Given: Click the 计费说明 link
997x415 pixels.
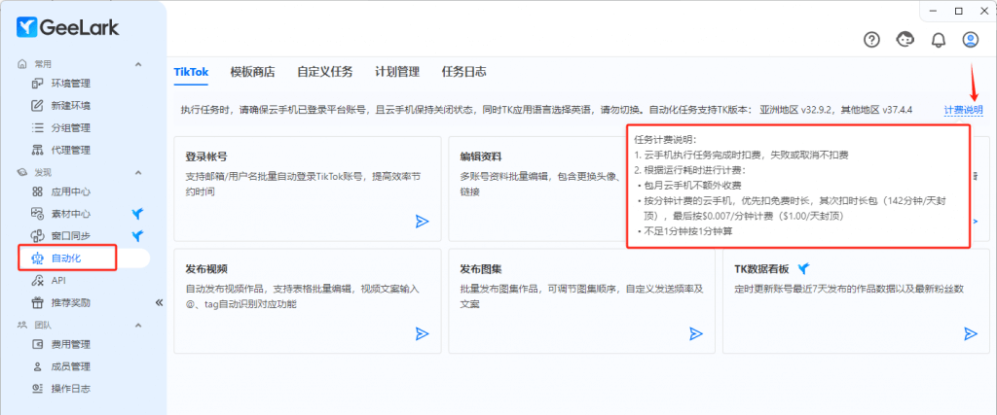Looking at the screenshot, I should click(963, 110).
